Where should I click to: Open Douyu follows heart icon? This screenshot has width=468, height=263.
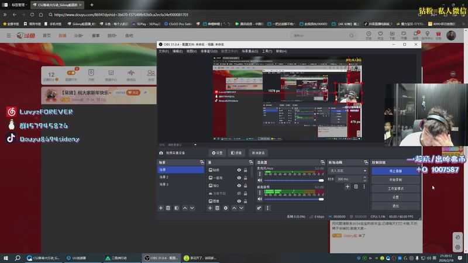(x=380, y=35)
